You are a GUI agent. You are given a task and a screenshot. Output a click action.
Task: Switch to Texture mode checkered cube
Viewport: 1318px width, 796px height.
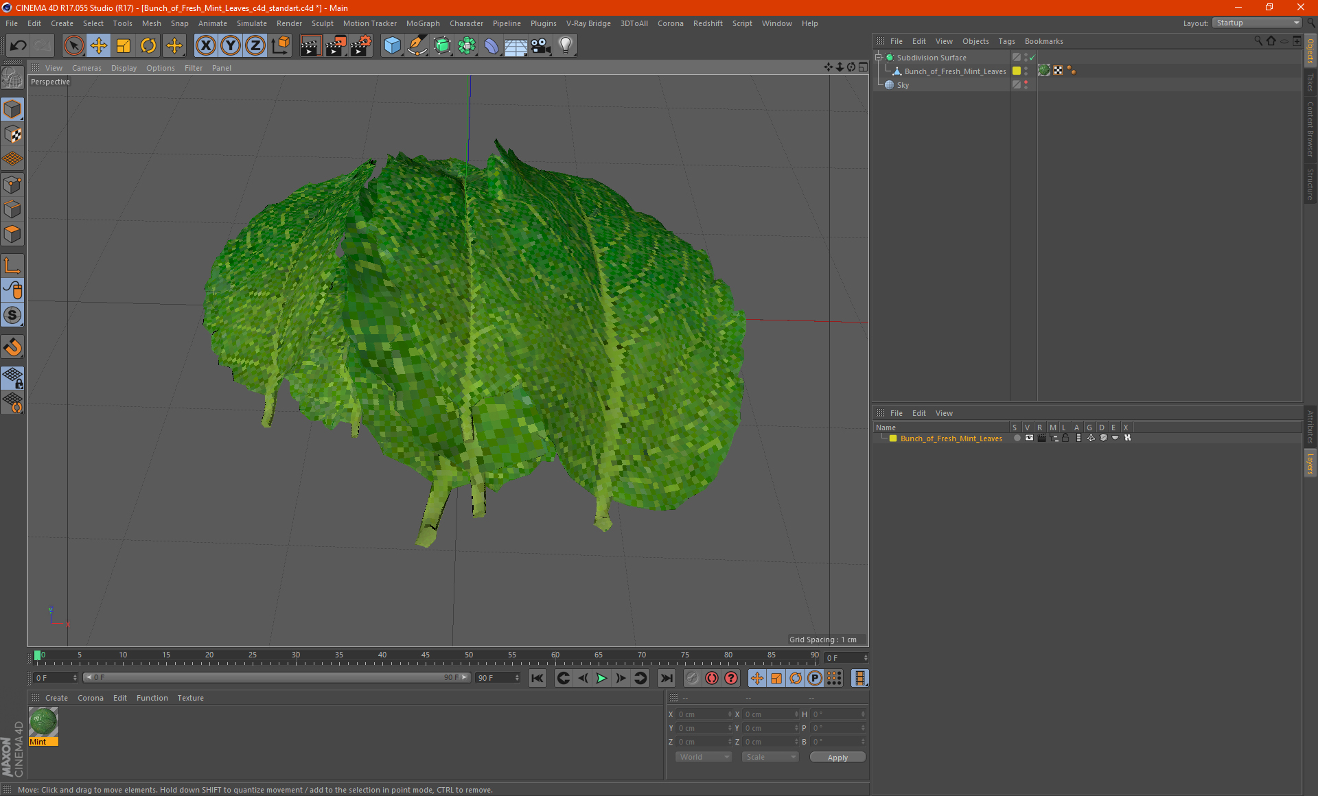(x=12, y=134)
